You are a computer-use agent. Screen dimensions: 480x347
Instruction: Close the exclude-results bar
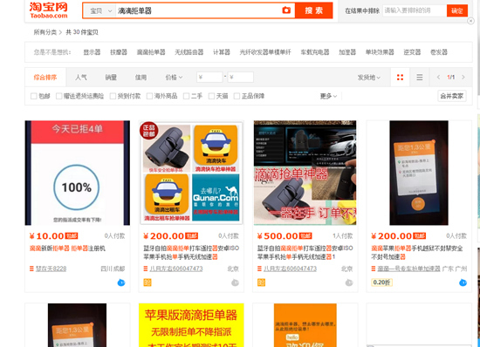pyautogui.click(x=470, y=21)
